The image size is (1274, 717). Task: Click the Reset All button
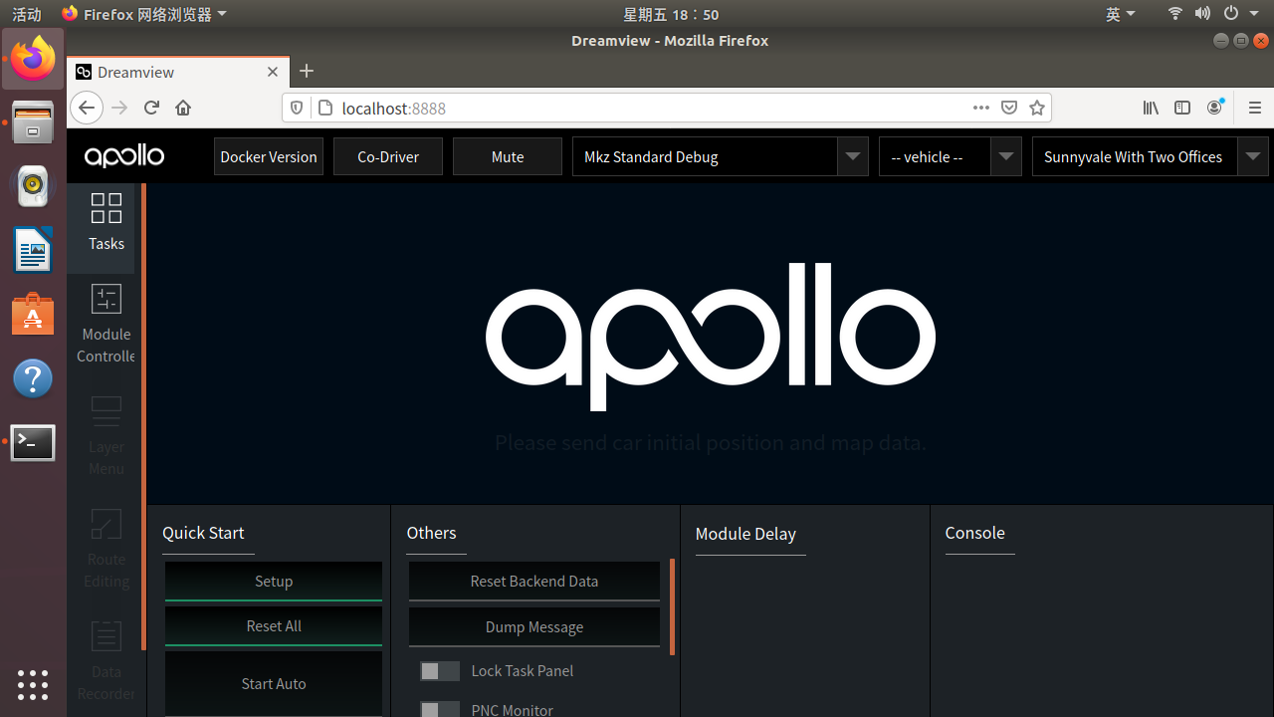(x=274, y=626)
